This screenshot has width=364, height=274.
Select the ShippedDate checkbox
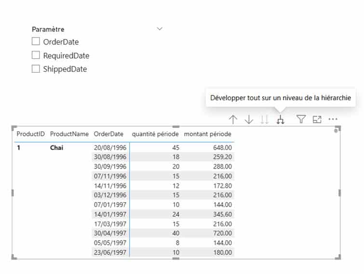coord(36,69)
